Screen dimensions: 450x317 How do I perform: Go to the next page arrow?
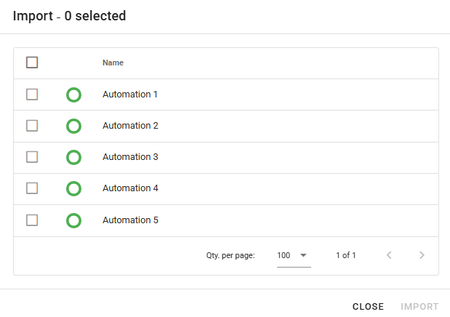422,255
